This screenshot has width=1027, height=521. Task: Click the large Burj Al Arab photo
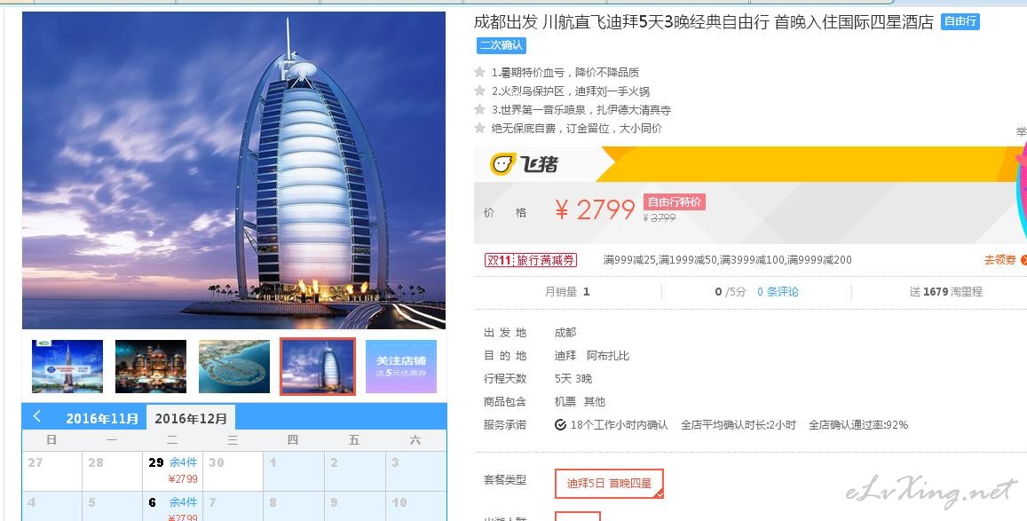coord(233,170)
